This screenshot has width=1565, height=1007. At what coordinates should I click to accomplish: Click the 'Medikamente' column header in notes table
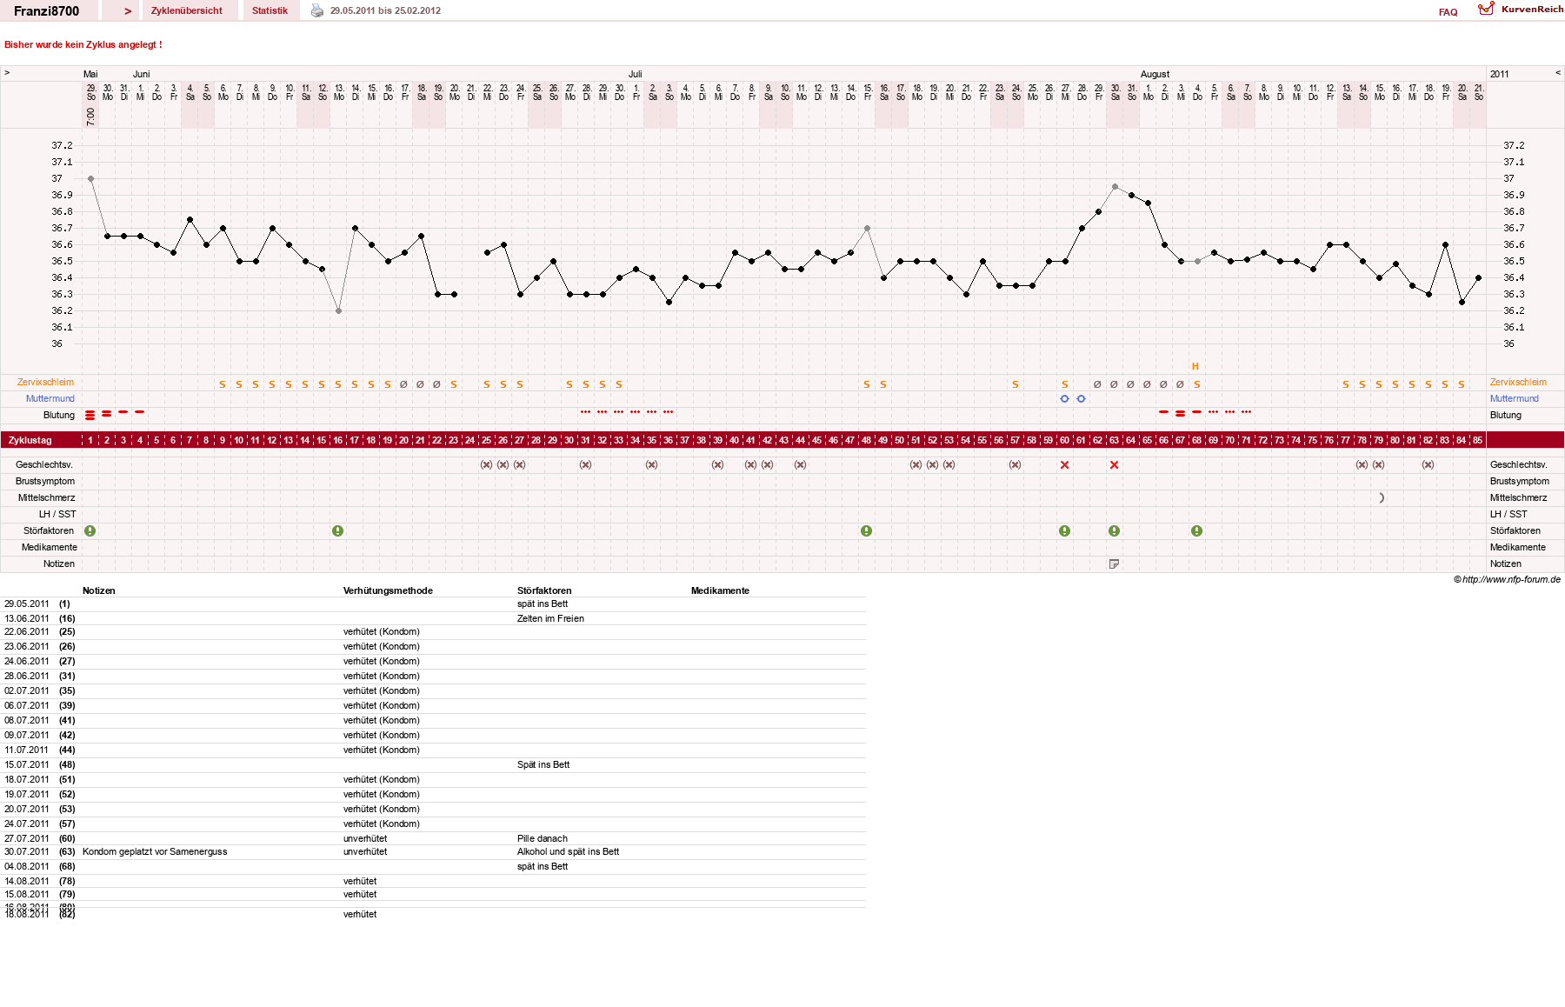tap(720, 590)
